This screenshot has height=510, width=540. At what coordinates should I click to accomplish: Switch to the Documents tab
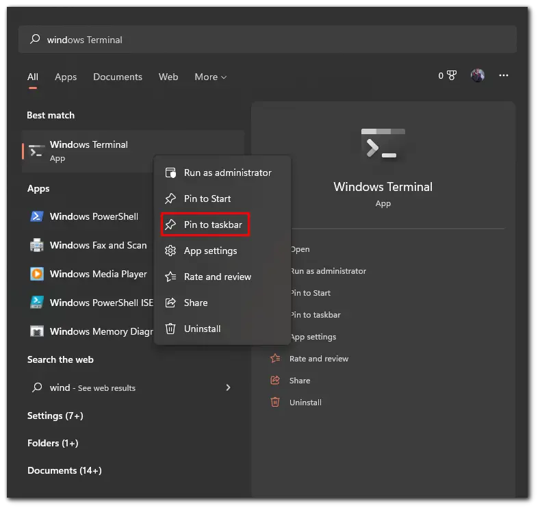tap(118, 77)
